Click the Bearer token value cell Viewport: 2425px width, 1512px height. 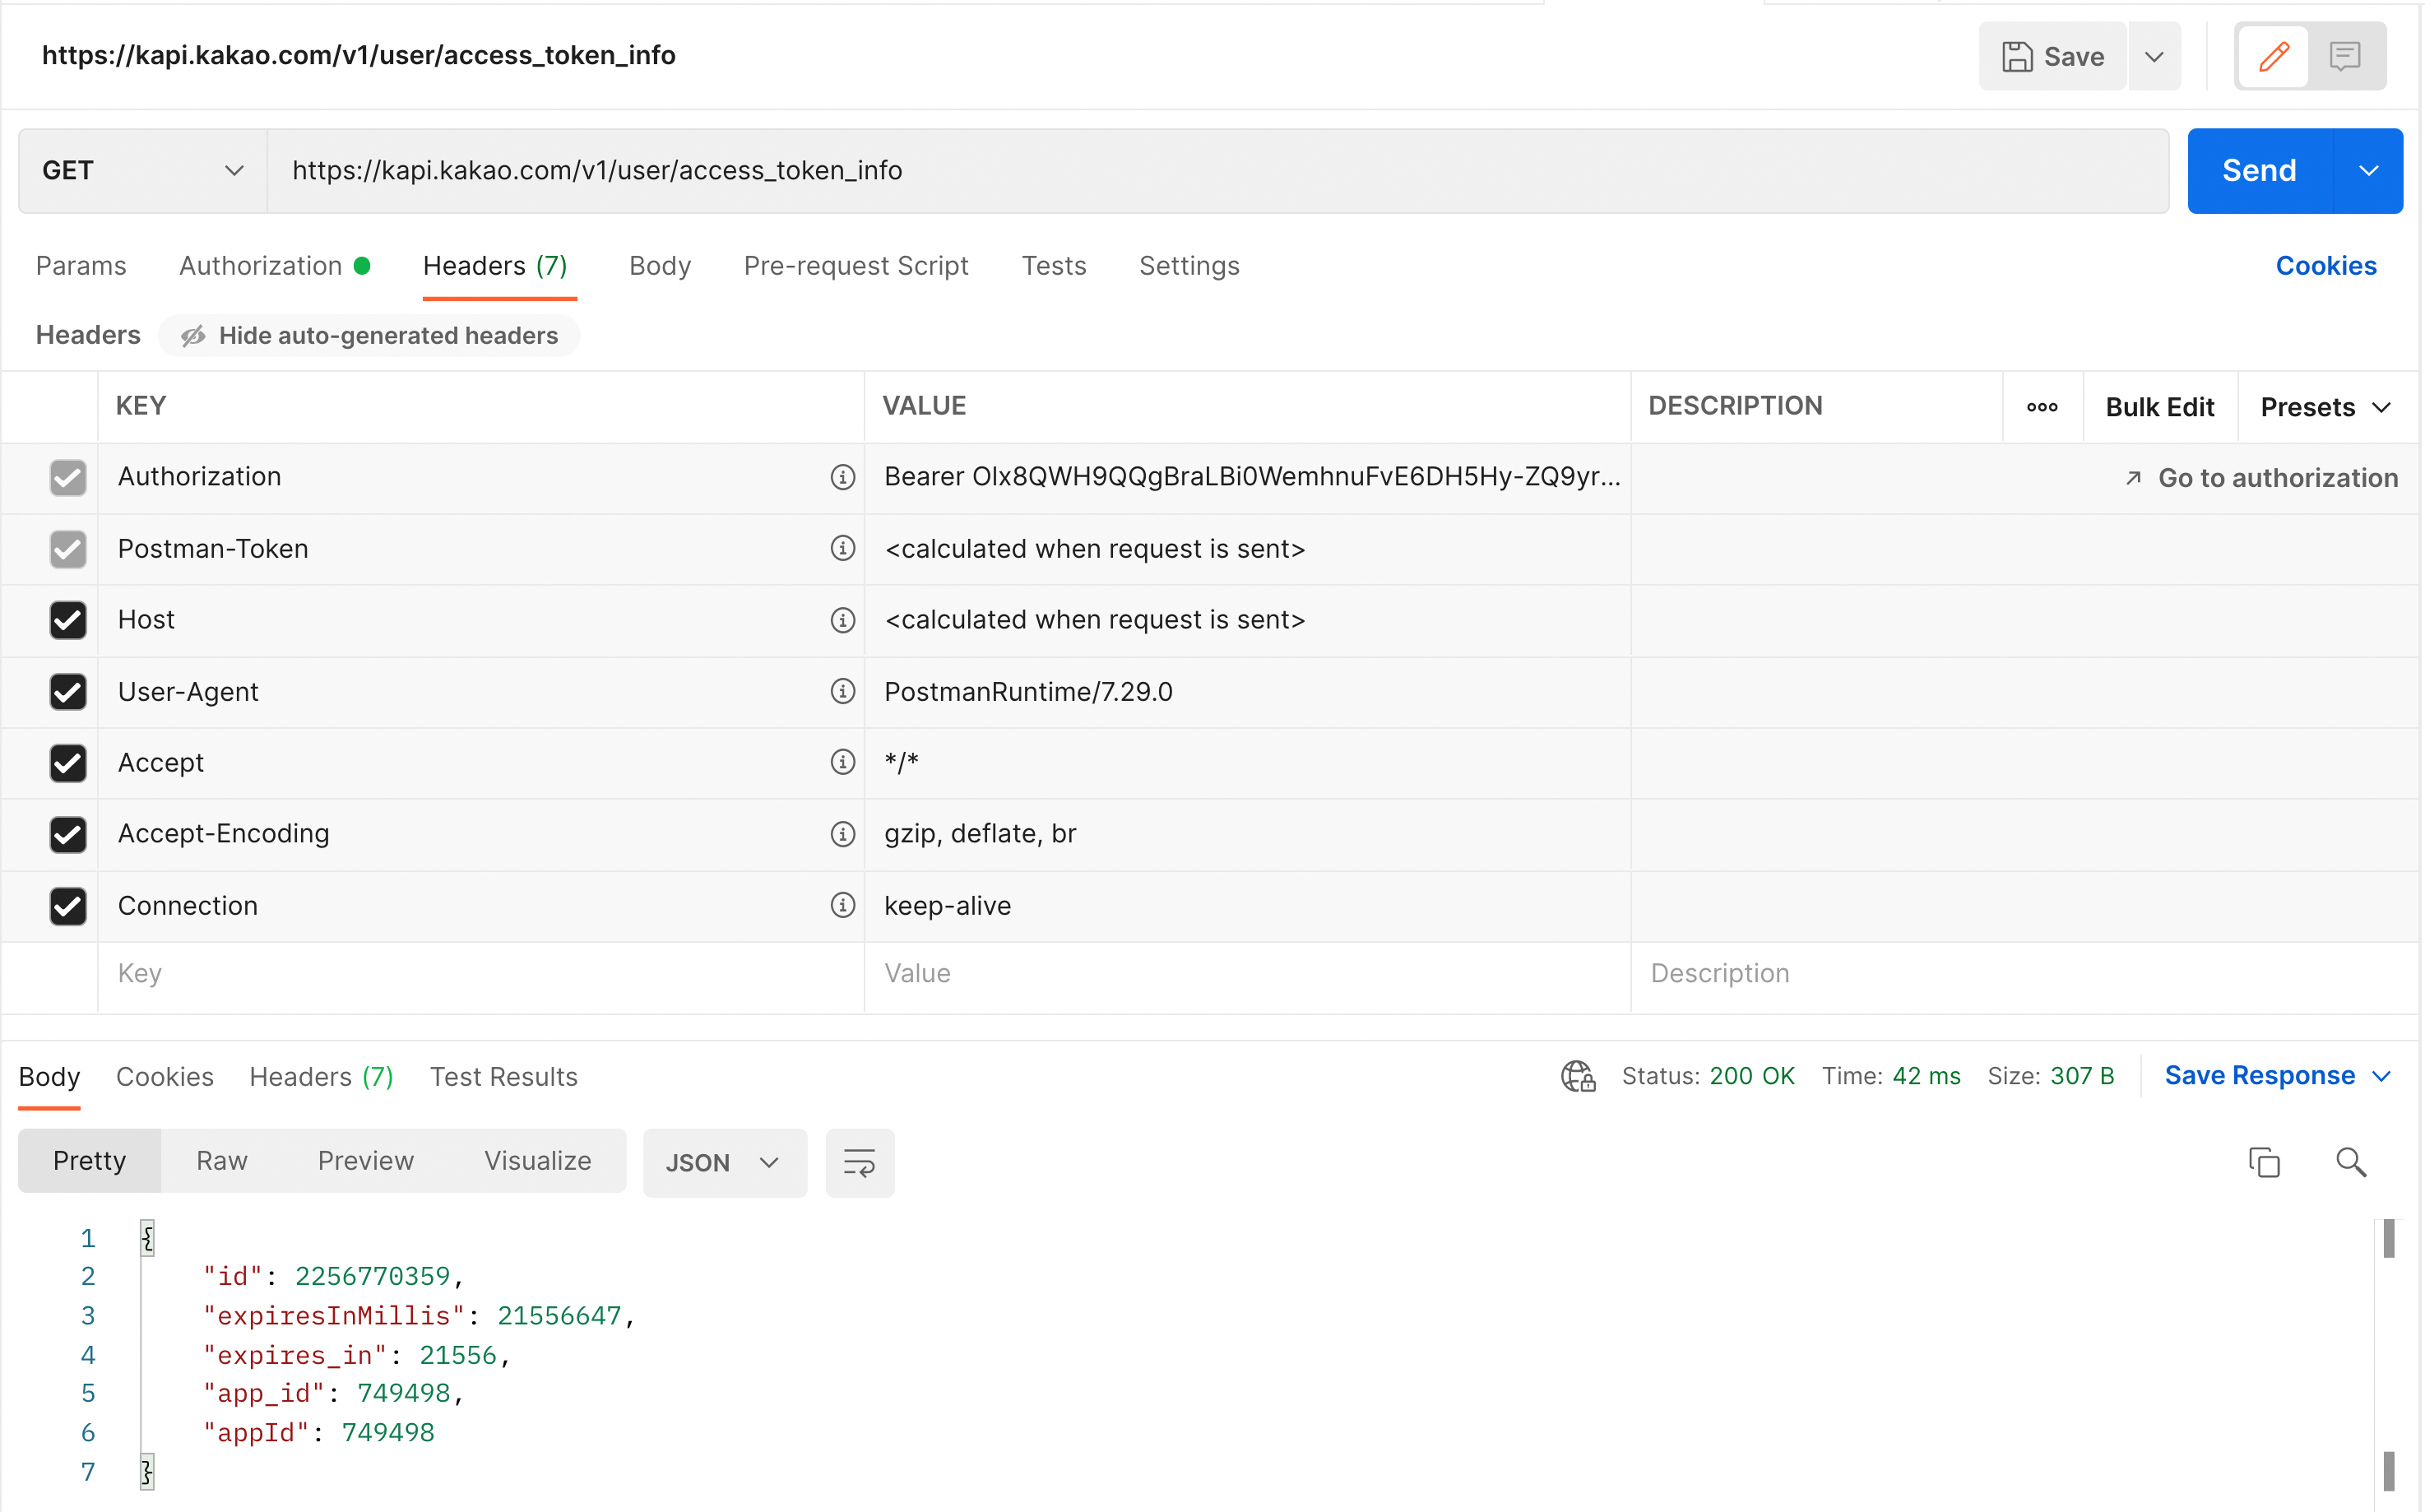click(1248, 477)
